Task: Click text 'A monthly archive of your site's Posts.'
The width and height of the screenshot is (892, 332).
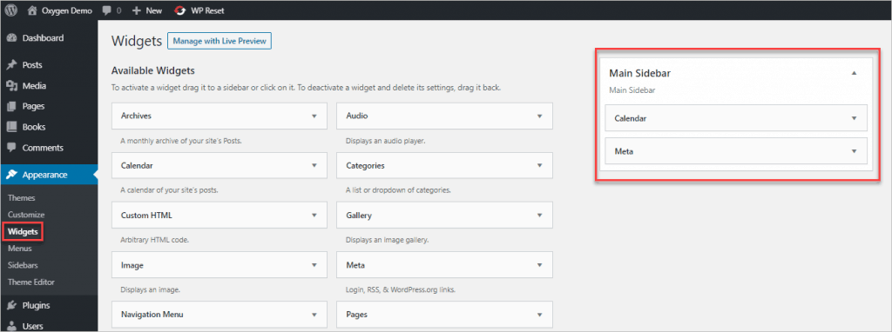Action: coord(181,141)
